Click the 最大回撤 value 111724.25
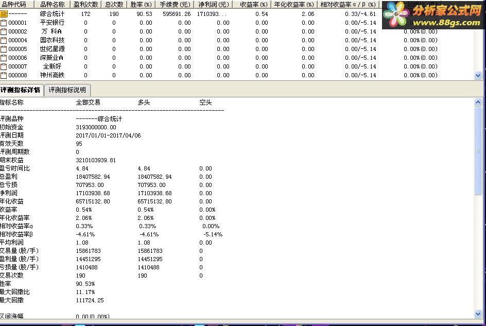This screenshot has width=486, height=326. point(90,300)
